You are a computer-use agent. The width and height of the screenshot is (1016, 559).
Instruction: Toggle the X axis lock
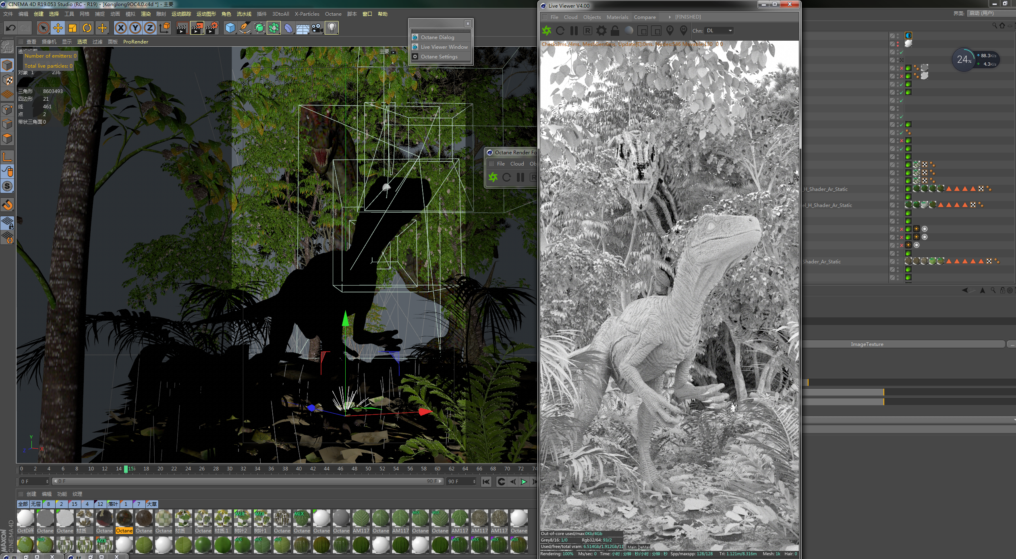[x=120, y=28]
